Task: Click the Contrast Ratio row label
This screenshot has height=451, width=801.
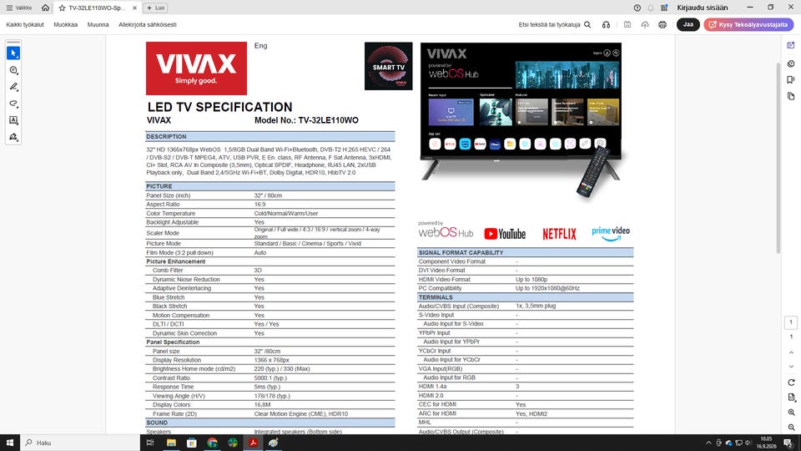Action: pyautogui.click(x=171, y=378)
